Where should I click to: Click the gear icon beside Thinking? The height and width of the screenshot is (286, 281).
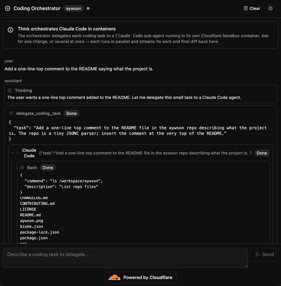(x=10, y=90)
